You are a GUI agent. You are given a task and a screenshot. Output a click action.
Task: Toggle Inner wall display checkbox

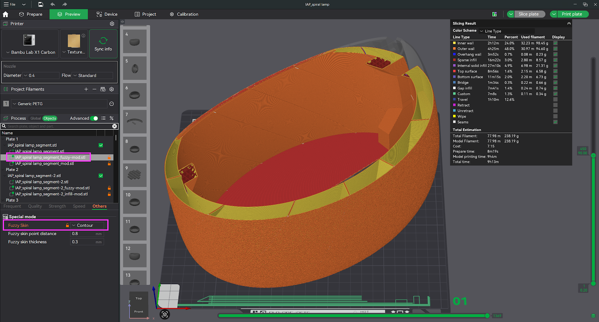tap(555, 43)
